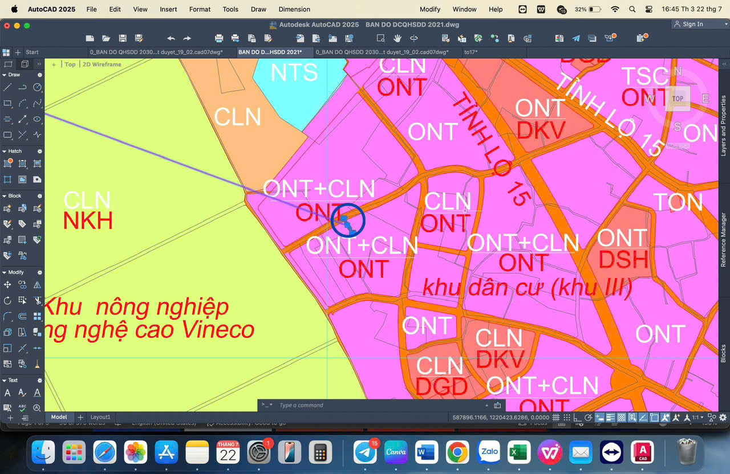Switch to the Layout1 tab
The height and width of the screenshot is (474, 730).
tap(100, 417)
